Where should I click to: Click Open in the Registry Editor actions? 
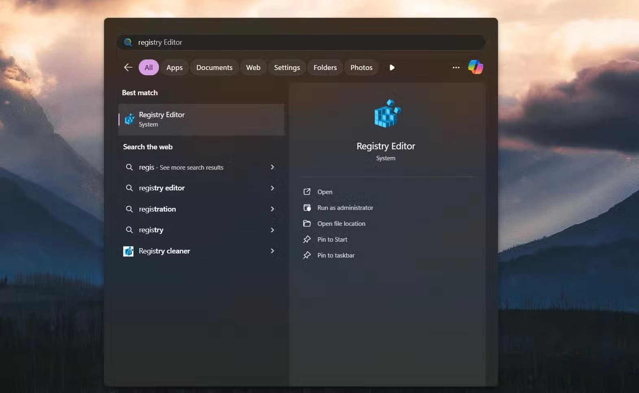[325, 192]
